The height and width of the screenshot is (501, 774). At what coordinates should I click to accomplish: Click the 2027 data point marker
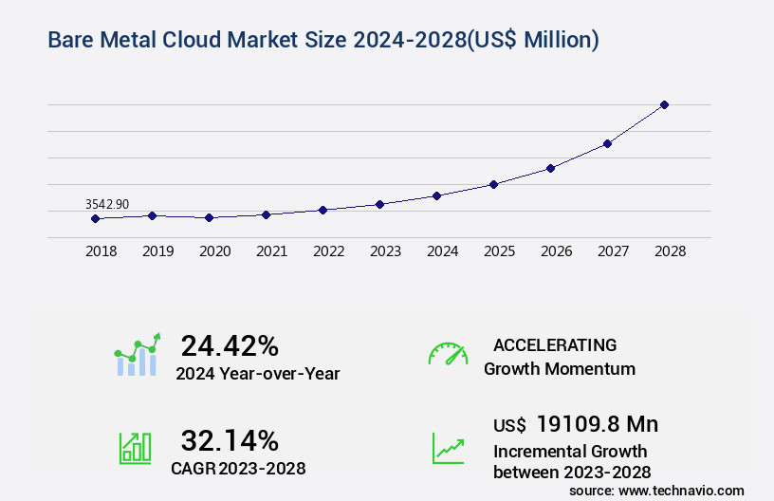[x=607, y=143]
